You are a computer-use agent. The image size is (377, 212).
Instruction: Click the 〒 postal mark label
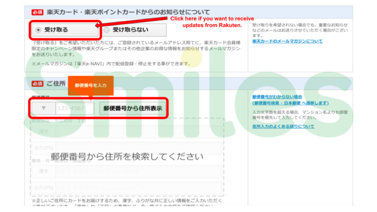click(x=44, y=108)
